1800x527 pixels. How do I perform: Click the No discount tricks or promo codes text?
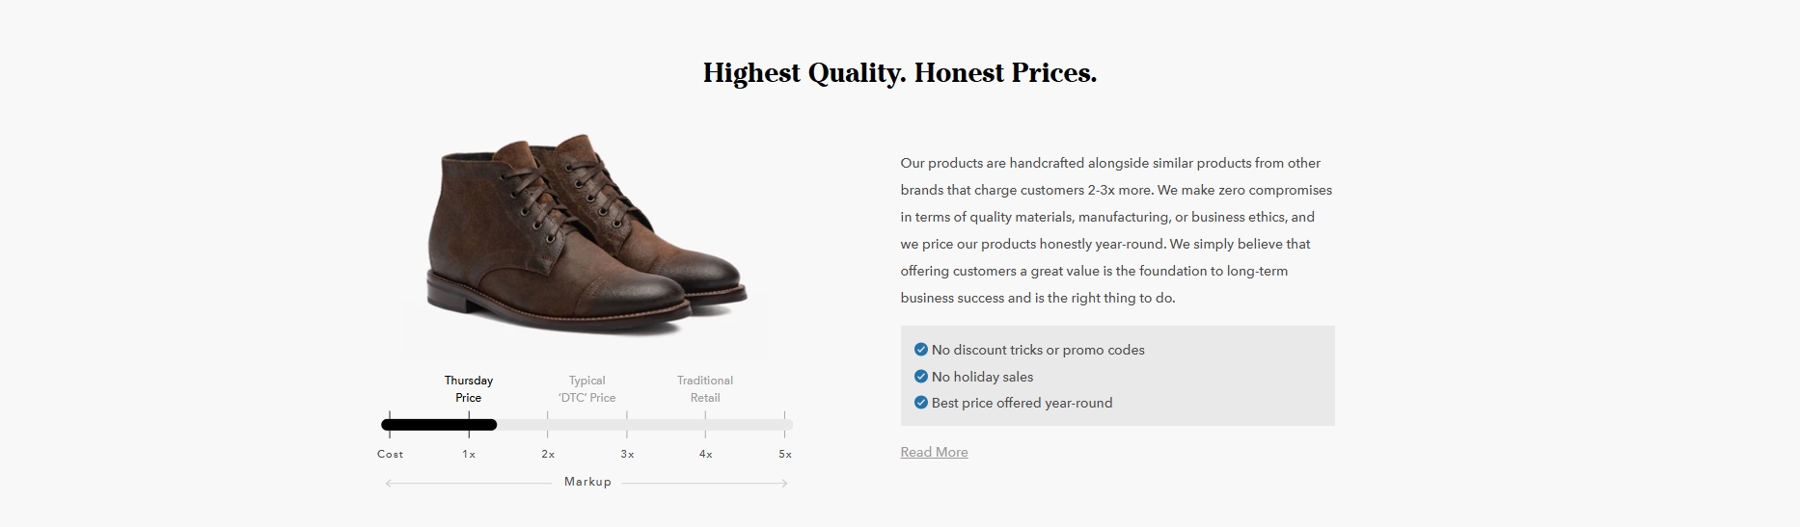(1038, 350)
